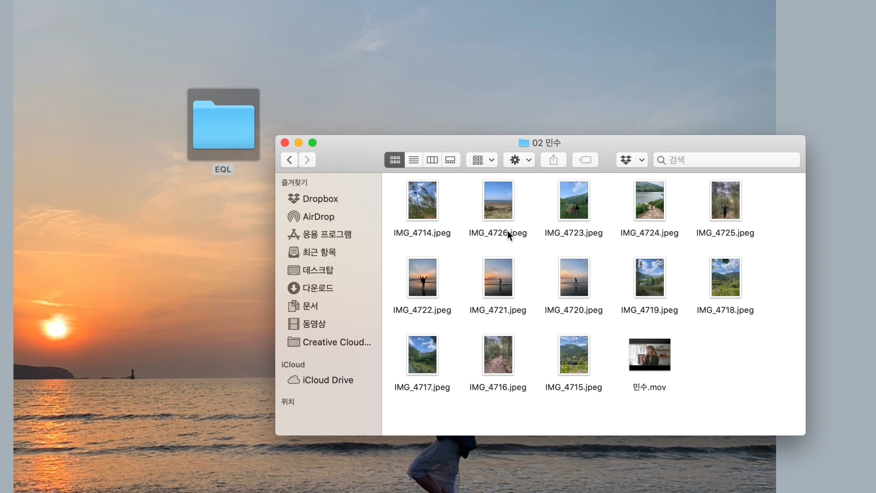This screenshot has height=493, width=876.
Task: Open the group-by arrangement dropdown
Action: click(482, 160)
